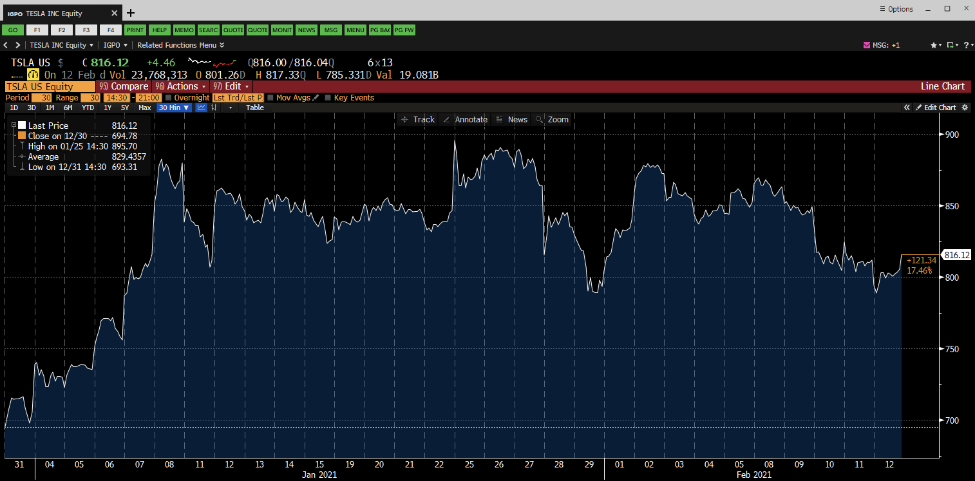Open the IGPO function dropdown
The width and height of the screenshot is (975, 481).
coord(116,45)
